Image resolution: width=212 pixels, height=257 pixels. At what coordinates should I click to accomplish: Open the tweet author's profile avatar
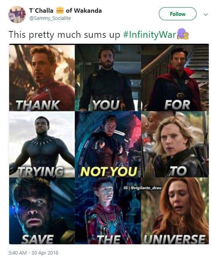tap(17, 14)
